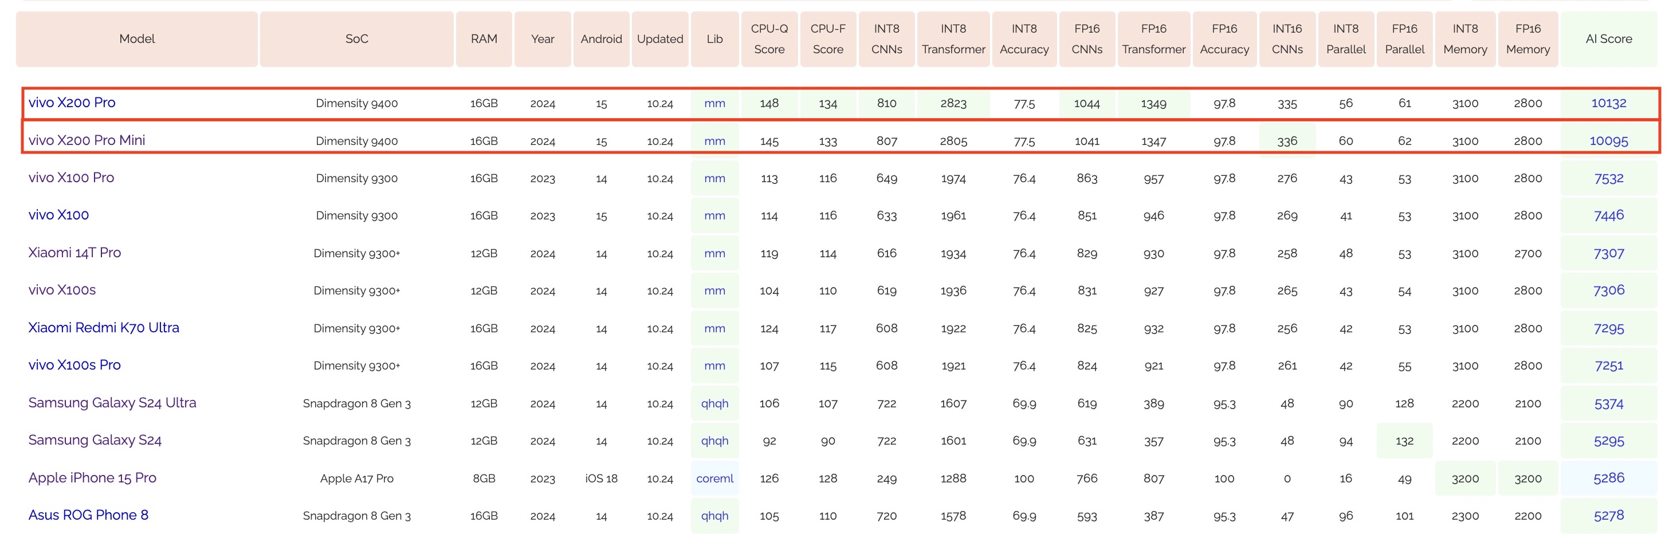Open the Xiaomi Redmi K70 Ultra link
The width and height of the screenshot is (1673, 534).
click(x=104, y=327)
